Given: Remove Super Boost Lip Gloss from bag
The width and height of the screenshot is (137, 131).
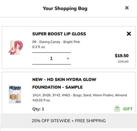Looking at the screenshot, I should (129, 34).
